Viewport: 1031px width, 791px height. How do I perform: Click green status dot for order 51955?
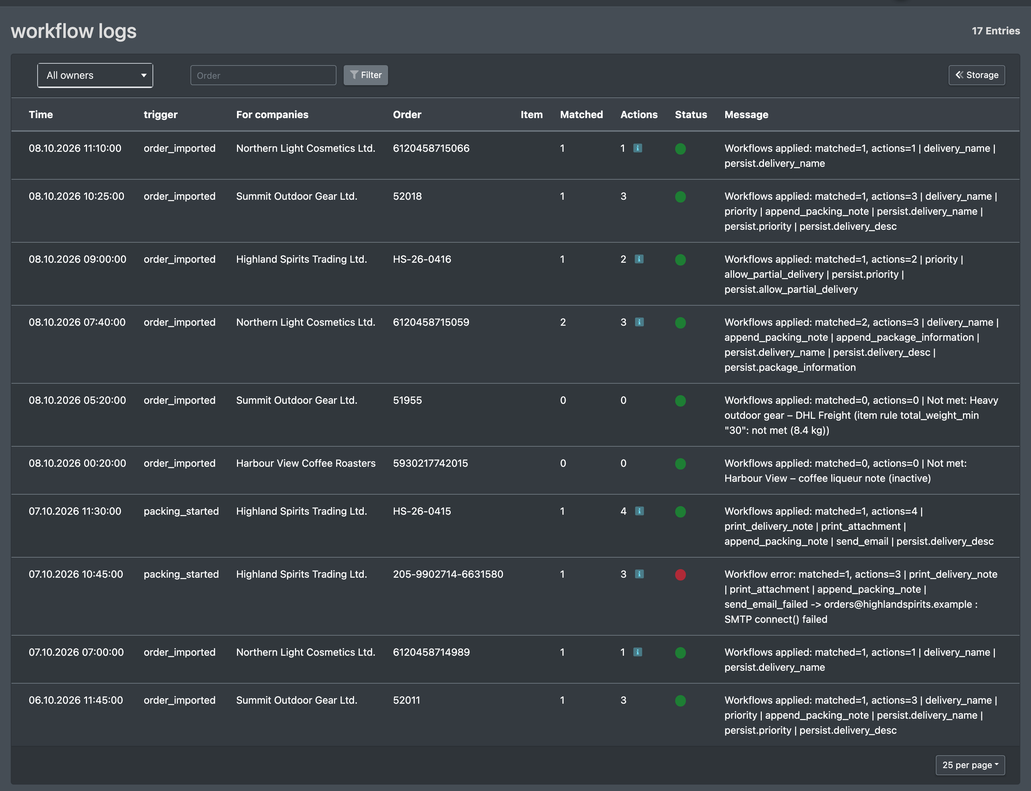(x=680, y=401)
